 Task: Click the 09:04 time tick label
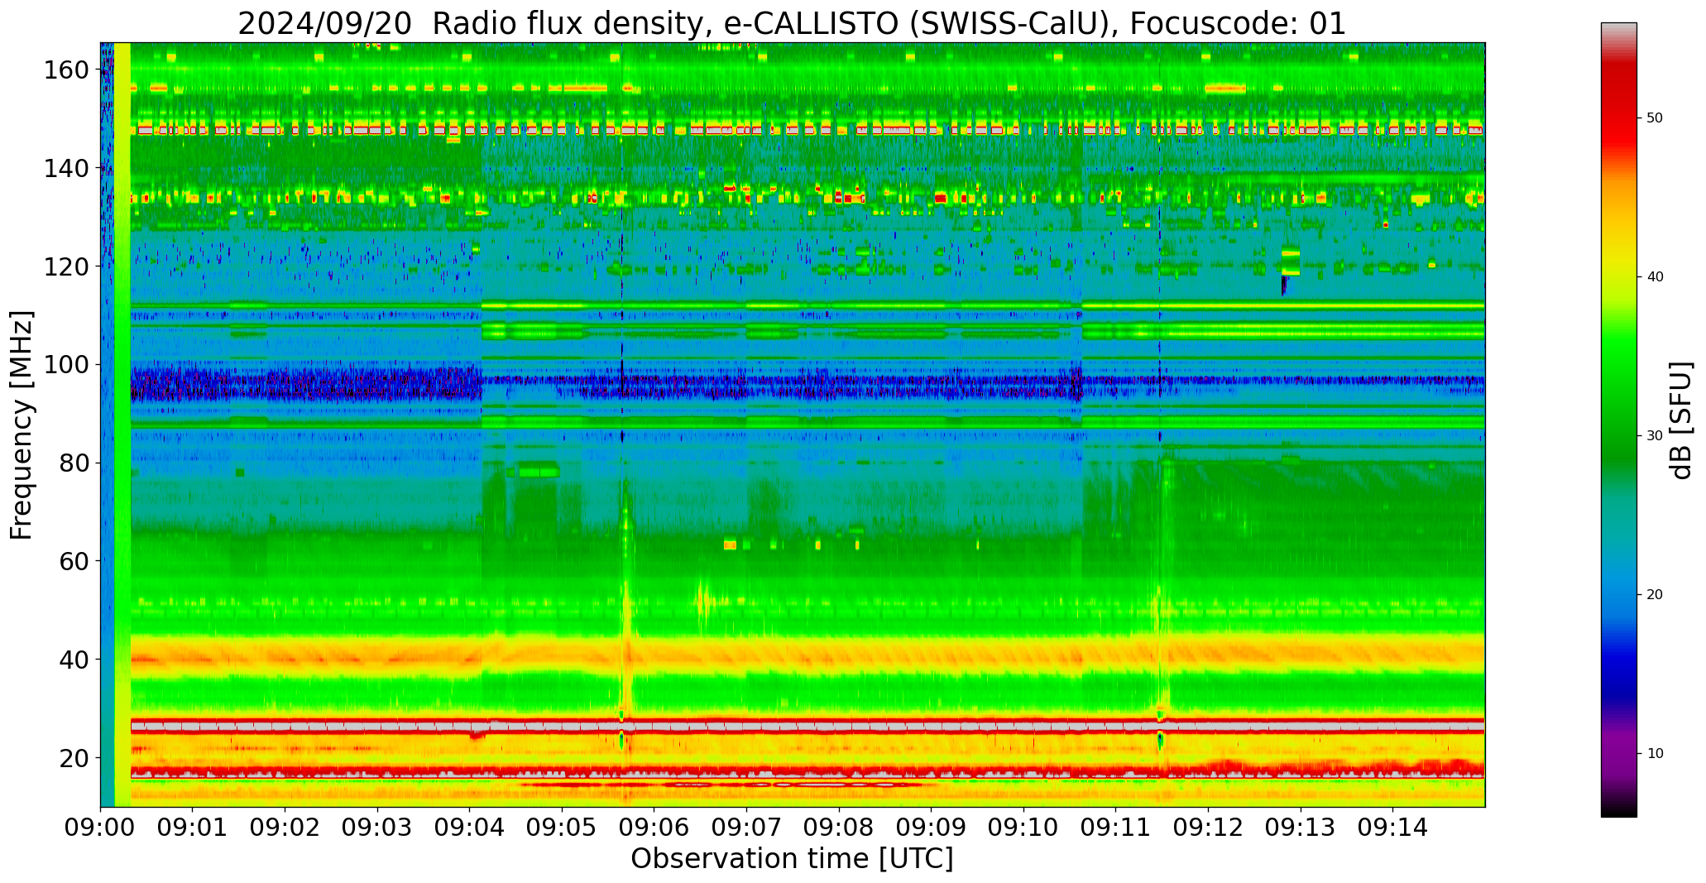point(470,827)
